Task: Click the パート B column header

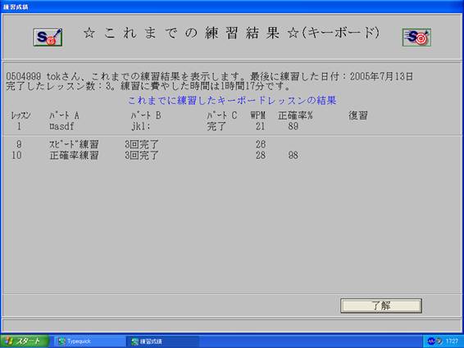Action: click(146, 115)
